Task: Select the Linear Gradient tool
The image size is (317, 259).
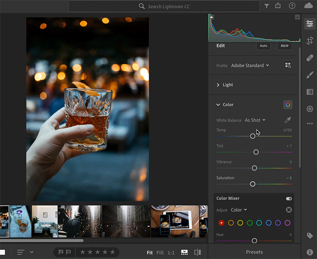Action: tap(309, 92)
